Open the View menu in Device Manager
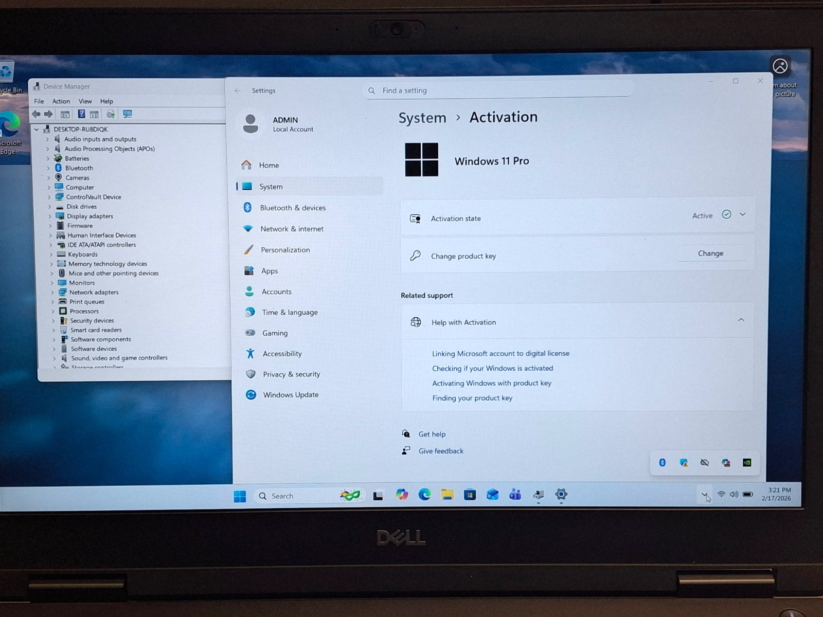 pos(85,101)
